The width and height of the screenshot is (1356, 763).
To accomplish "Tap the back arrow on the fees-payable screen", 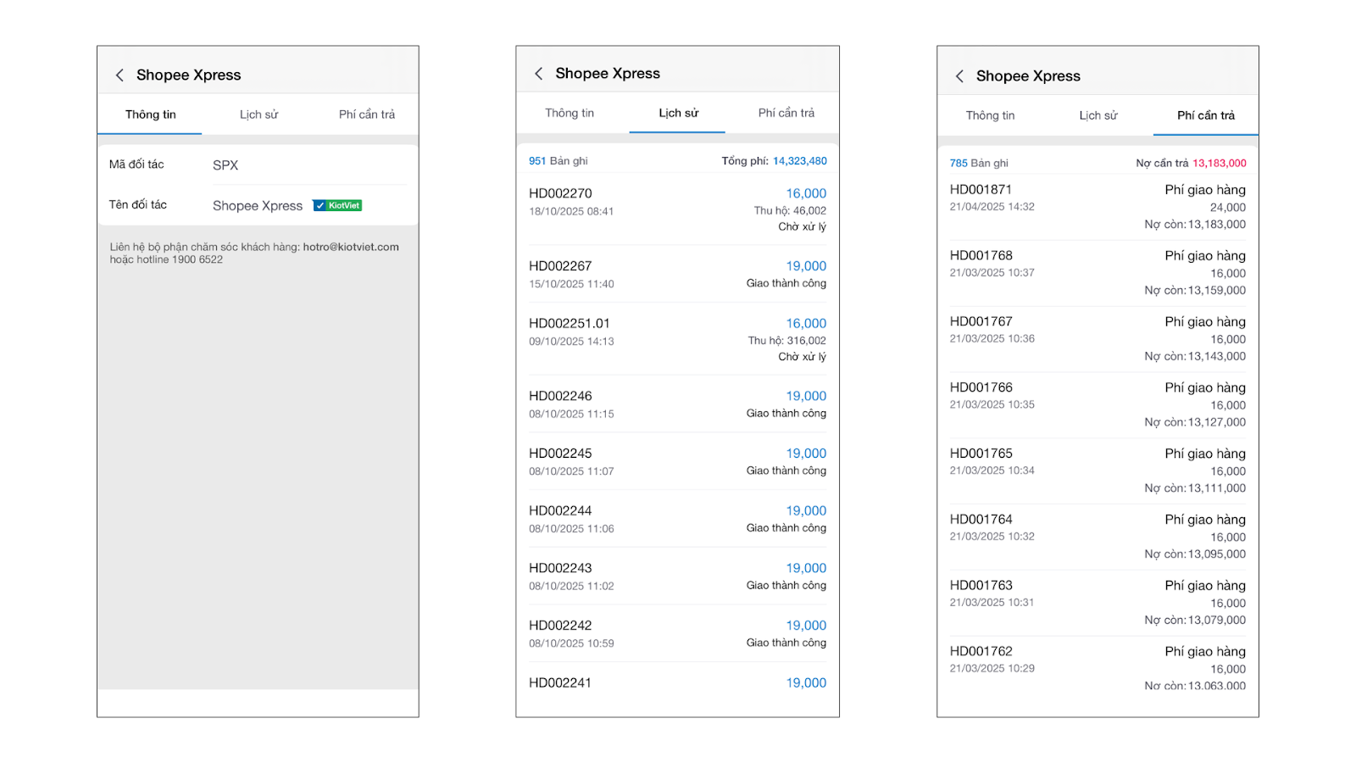I will (x=959, y=76).
